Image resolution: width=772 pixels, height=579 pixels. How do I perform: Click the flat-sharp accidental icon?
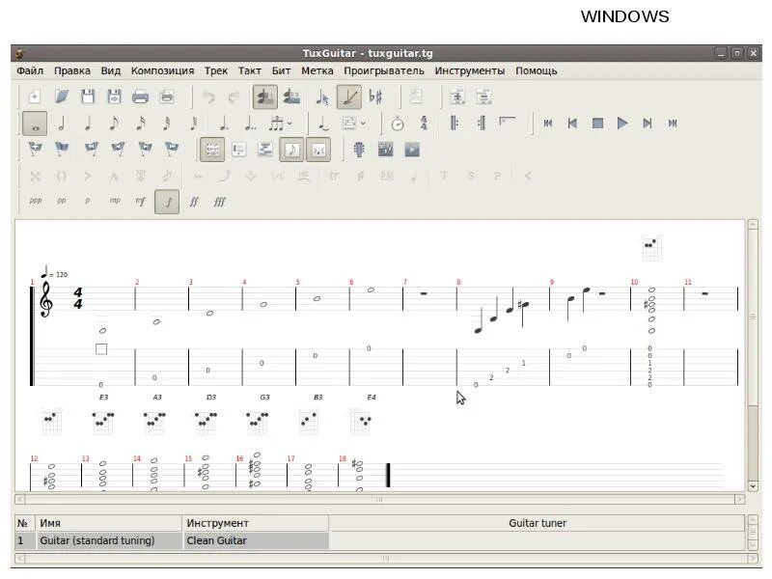coord(375,96)
